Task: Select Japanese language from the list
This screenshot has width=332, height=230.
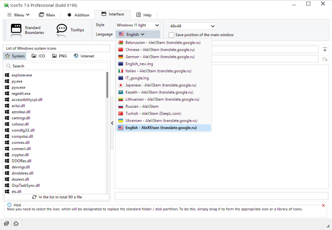Action: (x=161, y=85)
